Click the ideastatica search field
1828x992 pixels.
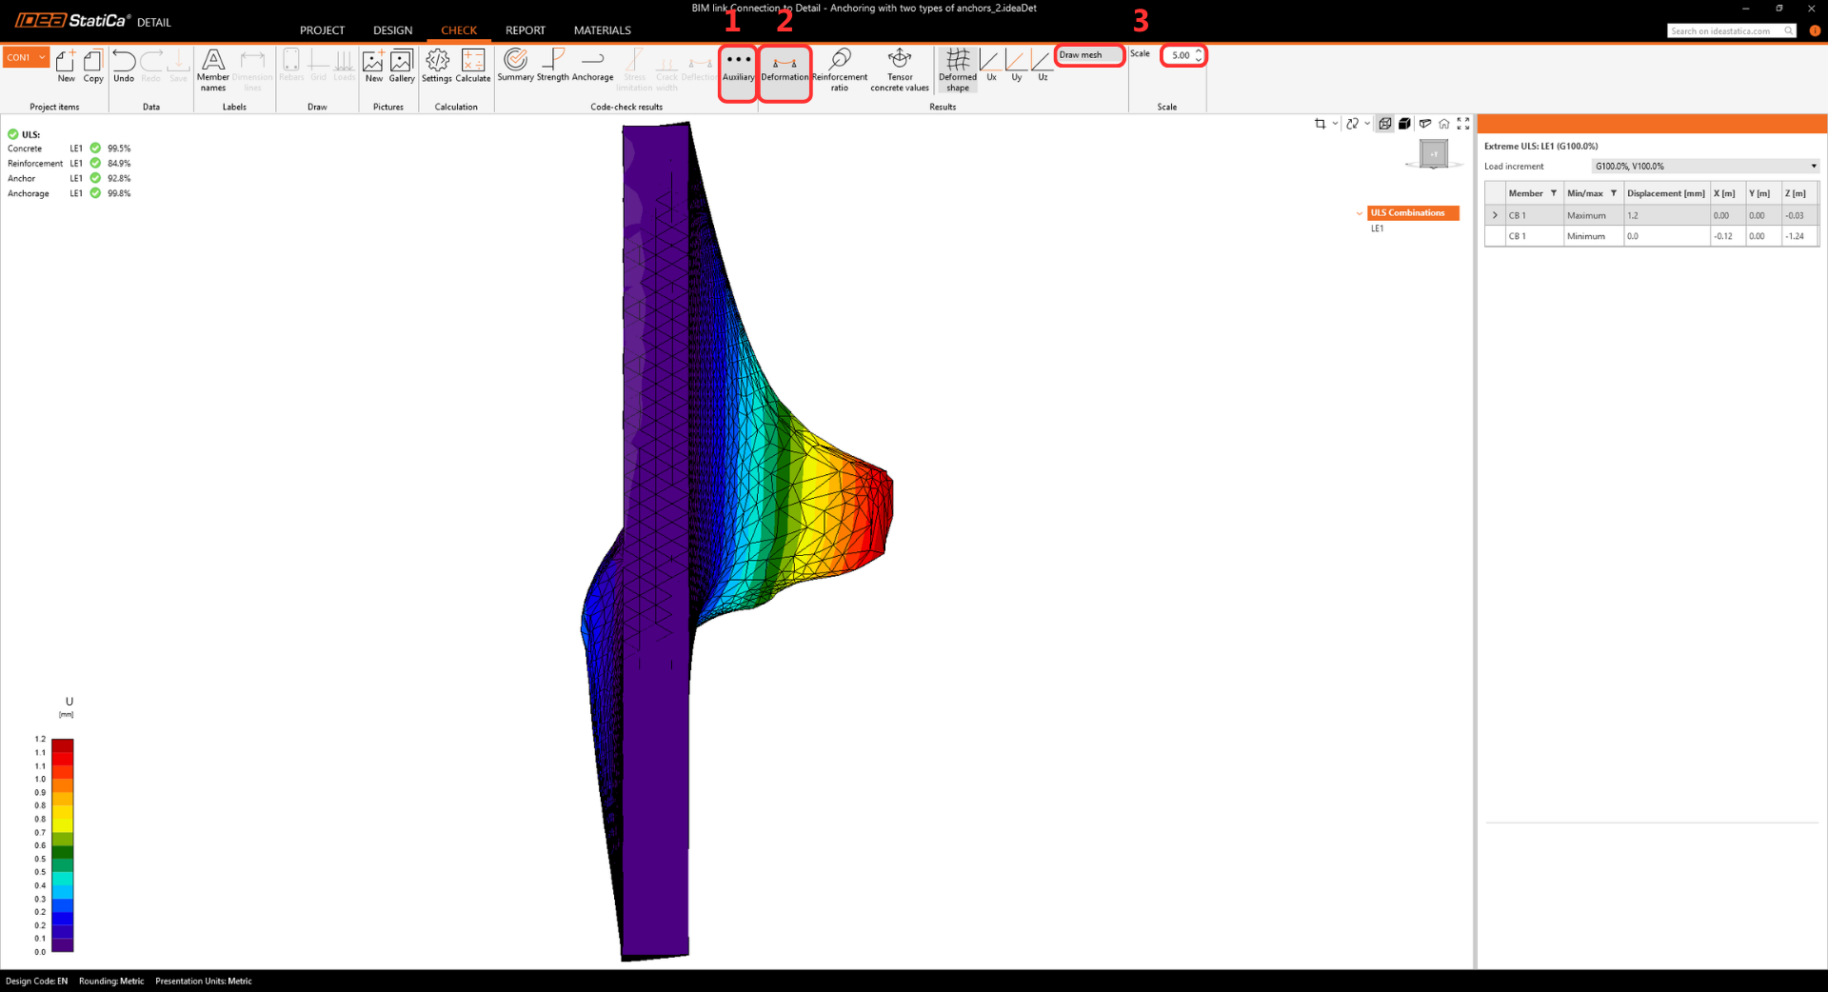click(x=1723, y=31)
